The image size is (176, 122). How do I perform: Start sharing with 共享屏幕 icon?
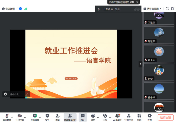(x=35, y=116)
